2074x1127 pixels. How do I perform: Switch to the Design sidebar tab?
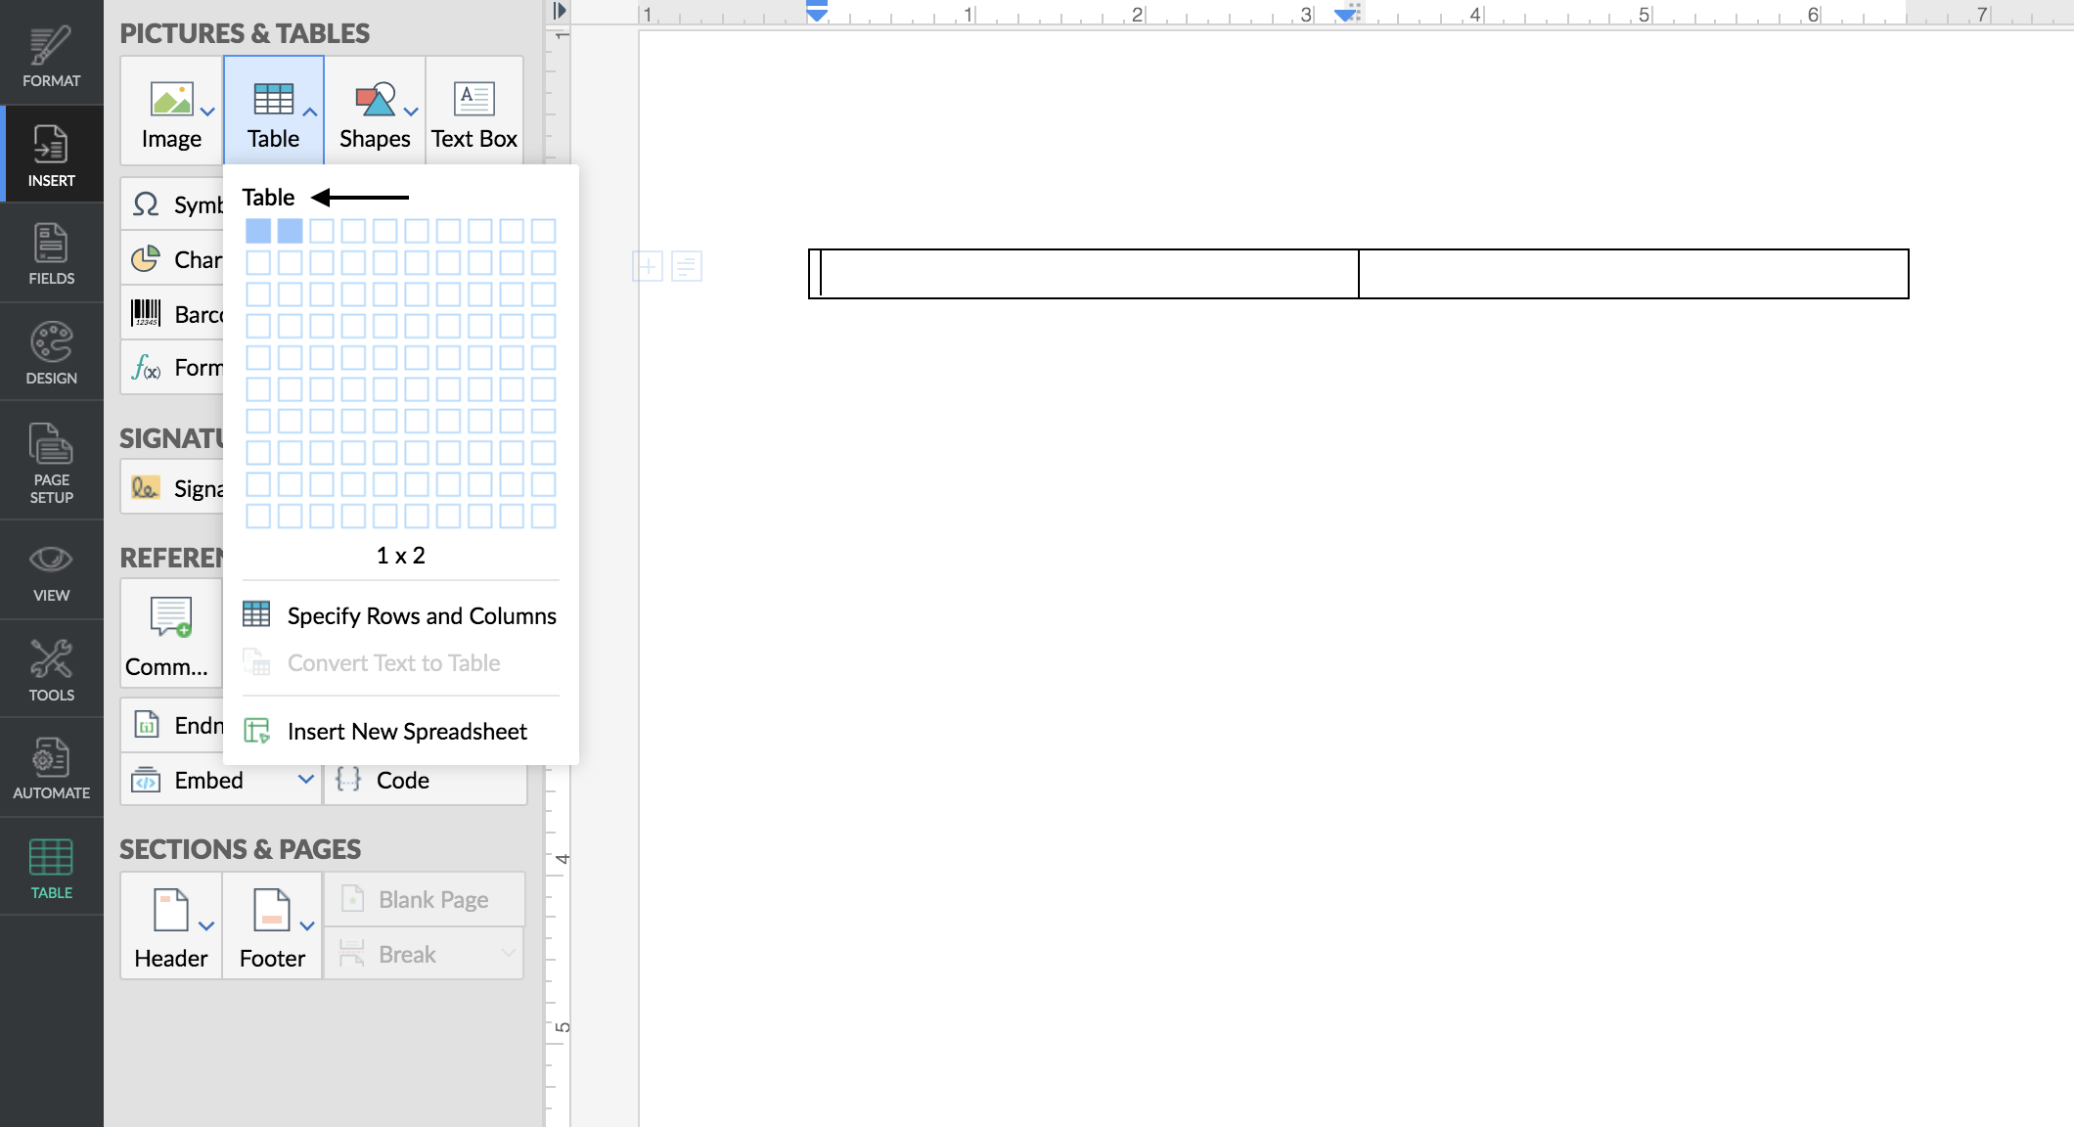coord(51,353)
